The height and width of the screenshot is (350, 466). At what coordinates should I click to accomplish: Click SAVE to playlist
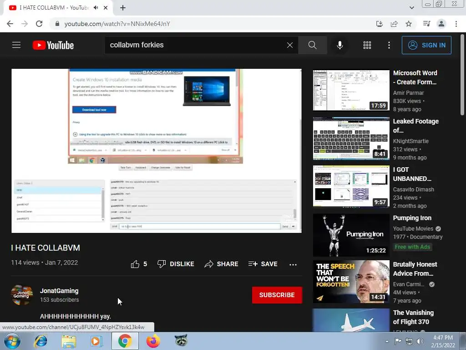point(263,264)
